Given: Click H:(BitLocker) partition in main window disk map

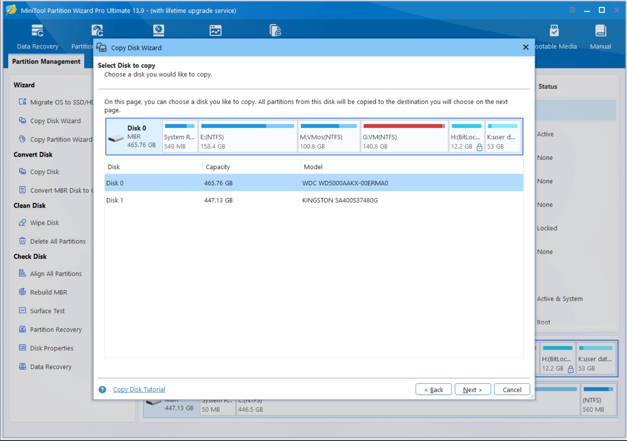Looking at the screenshot, I should pyautogui.click(x=558, y=359).
